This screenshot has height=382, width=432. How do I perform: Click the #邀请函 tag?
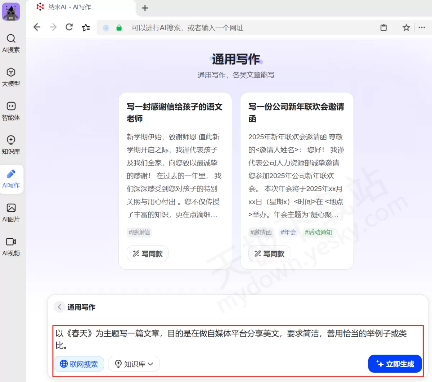[x=261, y=232]
